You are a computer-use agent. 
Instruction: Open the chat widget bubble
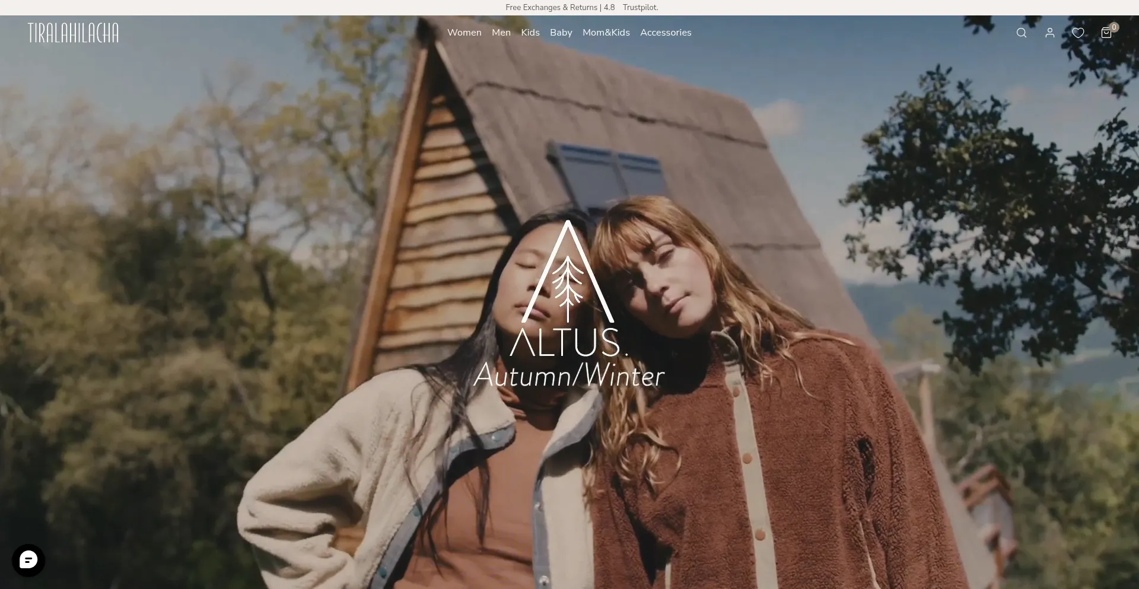(28, 560)
